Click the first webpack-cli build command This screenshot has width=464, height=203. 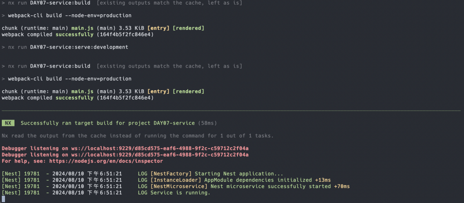tap(69, 15)
